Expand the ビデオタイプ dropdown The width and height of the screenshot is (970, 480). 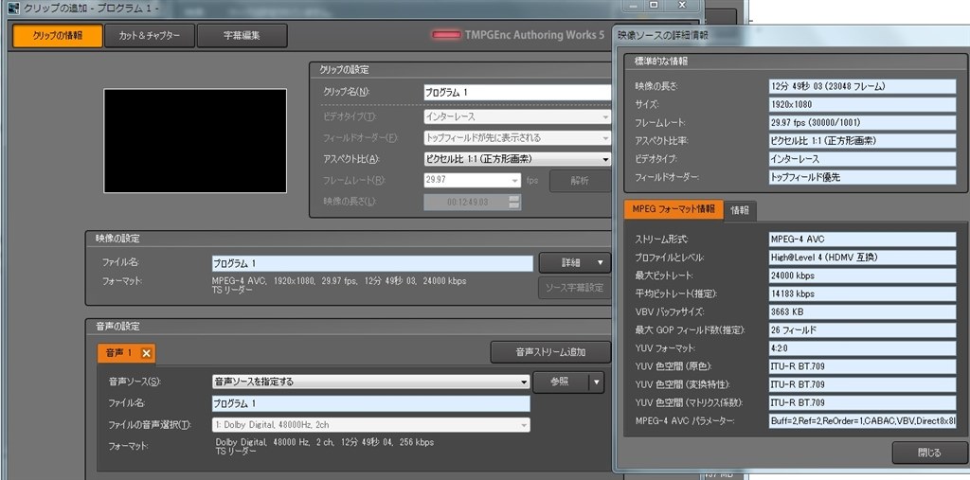[x=518, y=116]
